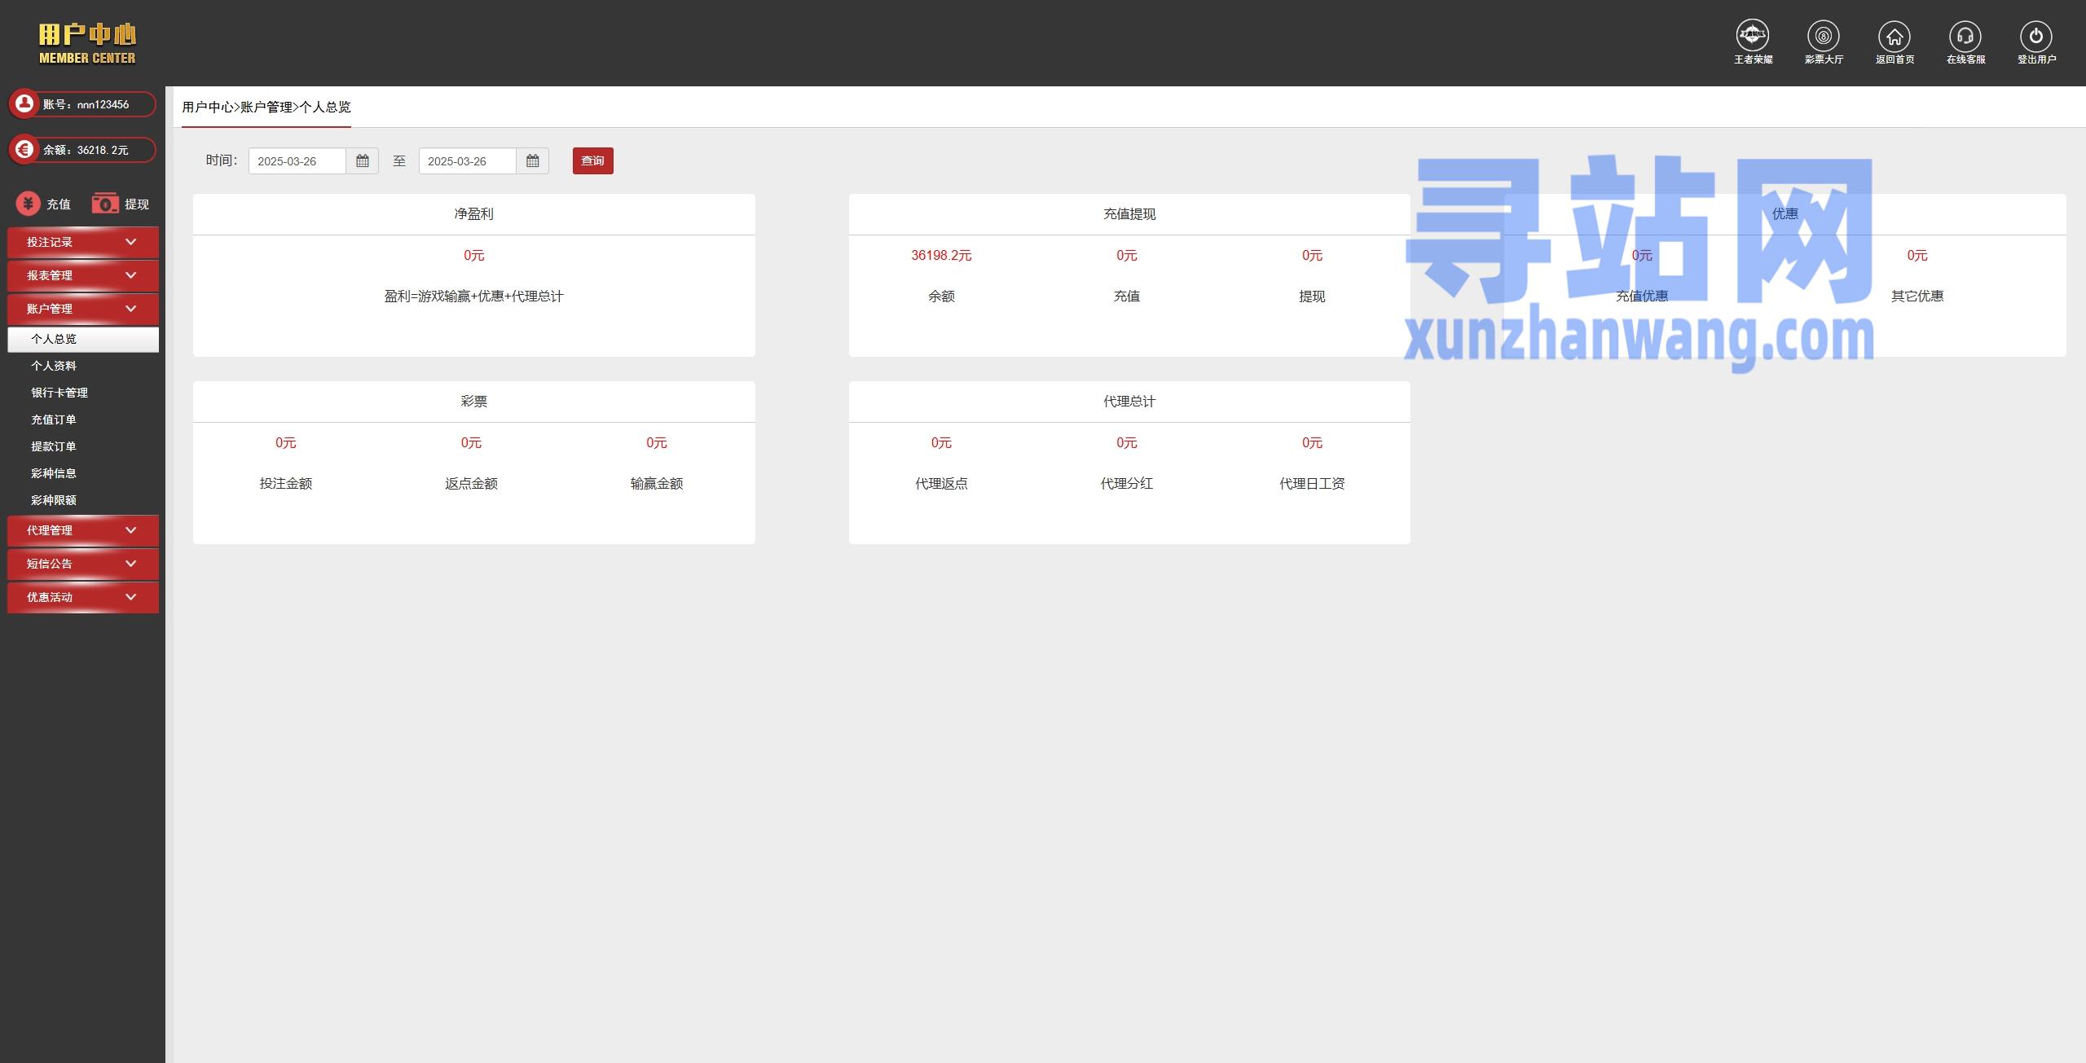Image resolution: width=2086 pixels, height=1063 pixels.
Task: Open 银行卡管理 in the sidebar
Action: (59, 393)
